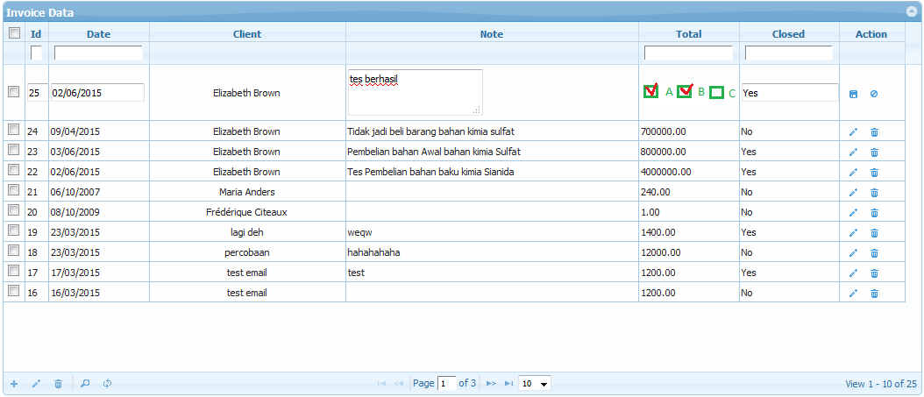Sort by the Total column header
This screenshot has height=397, width=924.
tap(689, 34)
